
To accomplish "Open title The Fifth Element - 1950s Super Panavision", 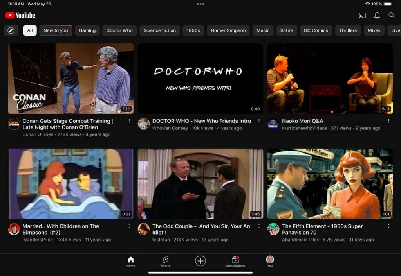I will (322, 229).
